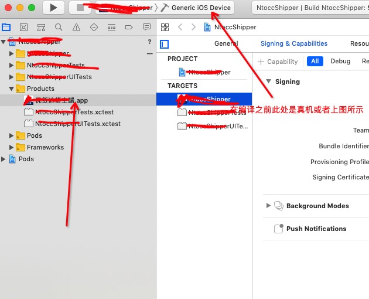Select NtoccShipperTests.xctest product
369x299 pixels.
point(78,112)
